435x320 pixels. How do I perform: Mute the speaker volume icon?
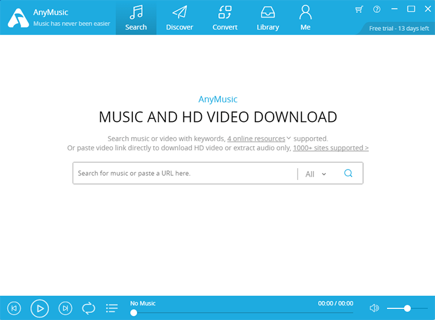click(374, 308)
